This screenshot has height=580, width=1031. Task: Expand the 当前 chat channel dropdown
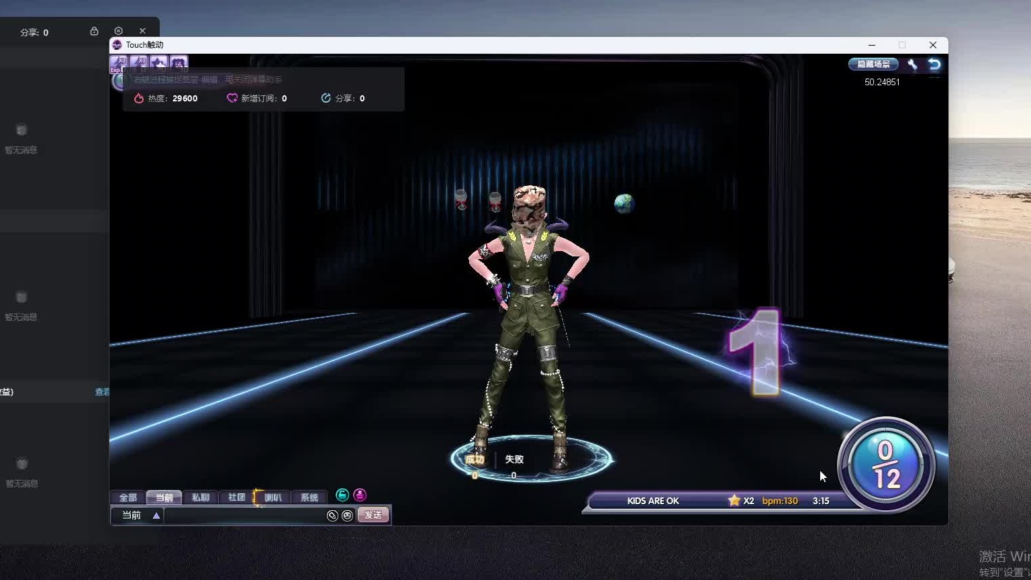(156, 516)
